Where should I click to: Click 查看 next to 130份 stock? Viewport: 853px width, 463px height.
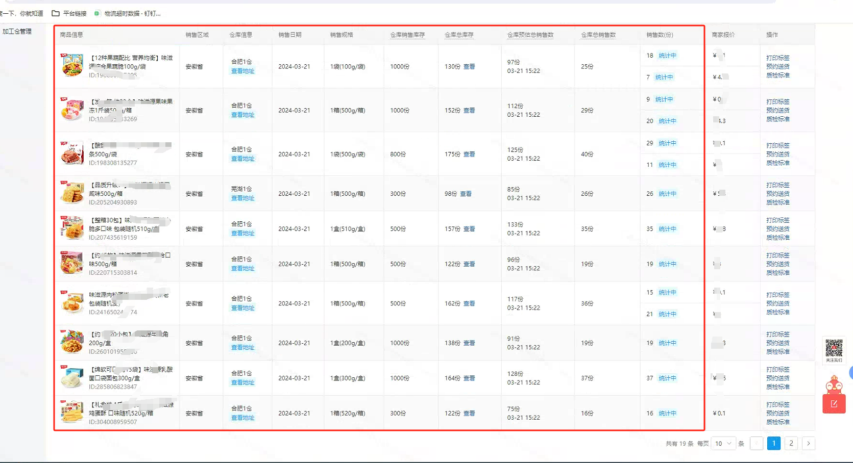(469, 67)
